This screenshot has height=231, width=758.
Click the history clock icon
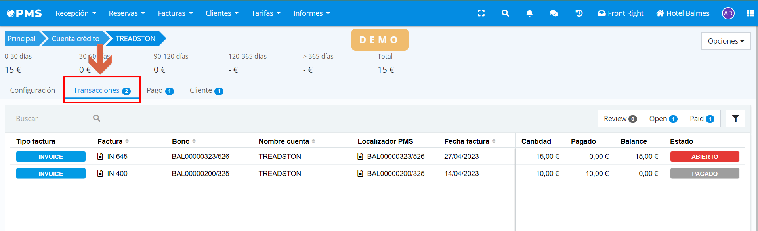(579, 13)
